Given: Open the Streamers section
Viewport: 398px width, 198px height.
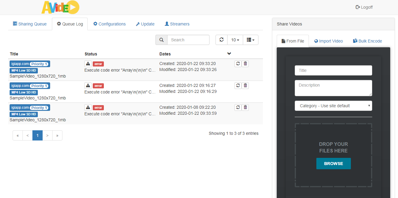Looking at the screenshot, I should tap(177, 24).
